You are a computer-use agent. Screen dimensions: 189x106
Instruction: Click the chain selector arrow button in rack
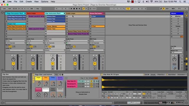pos(66,78)
